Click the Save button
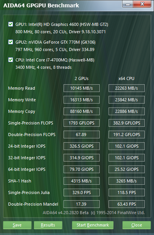The image size is (154, 235). (17, 225)
